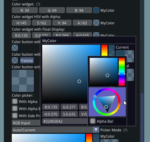Image resolution: width=150 pixels, height=142 pixels.
Task: Click the V: 94 field
Action: pos(62,23)
